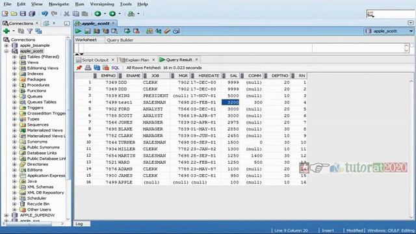This screenshot has width=416, height=234.
Task: Open the Back button dropdown arrow
Action: 105,14
